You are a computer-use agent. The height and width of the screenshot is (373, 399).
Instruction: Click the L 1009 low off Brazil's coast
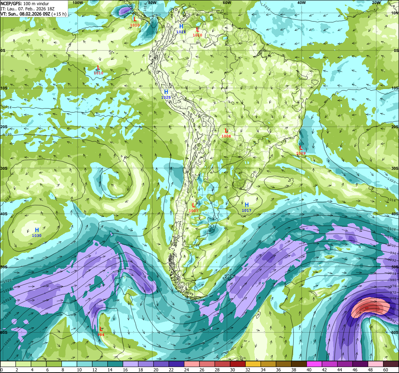click(301, 150)
